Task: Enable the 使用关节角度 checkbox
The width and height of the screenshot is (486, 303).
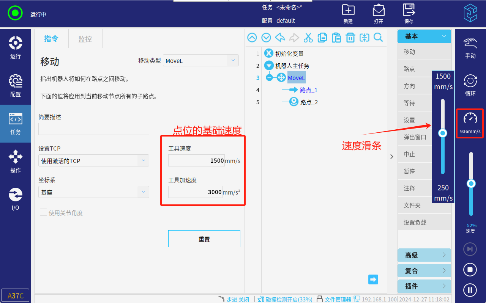Action: [x=44, y=212]
